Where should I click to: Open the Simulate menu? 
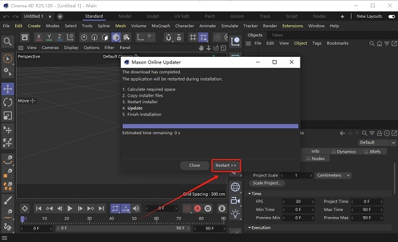coord(230,26)
